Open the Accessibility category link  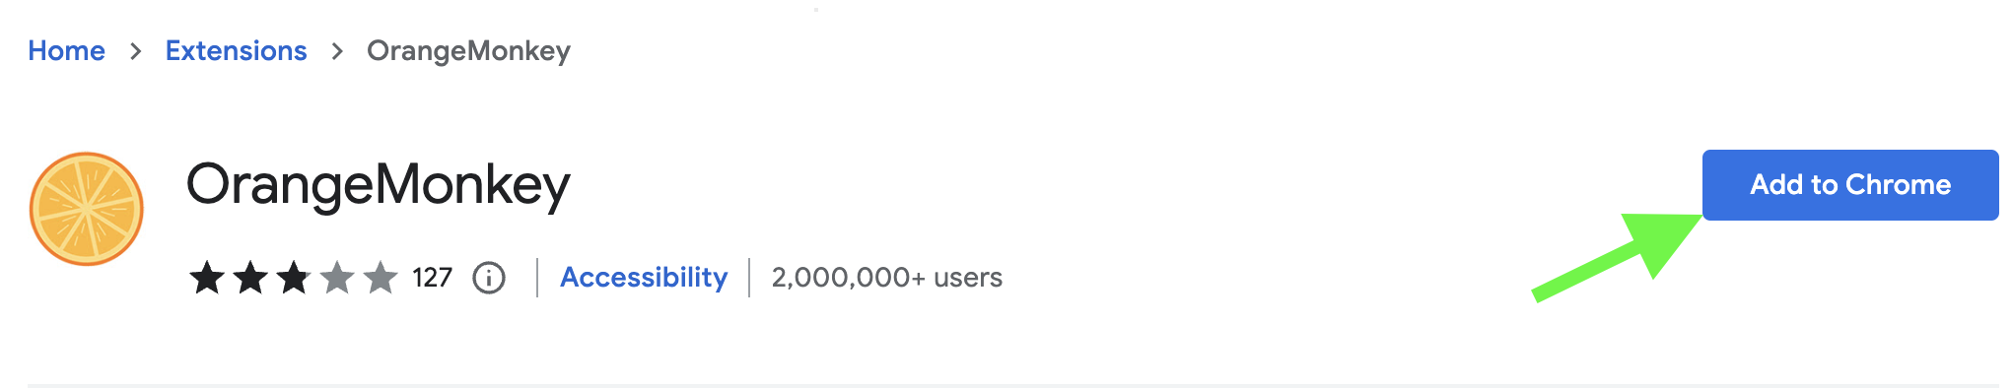click(644, 278)
